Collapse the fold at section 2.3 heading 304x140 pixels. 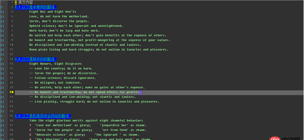click(x=2, y=116)
